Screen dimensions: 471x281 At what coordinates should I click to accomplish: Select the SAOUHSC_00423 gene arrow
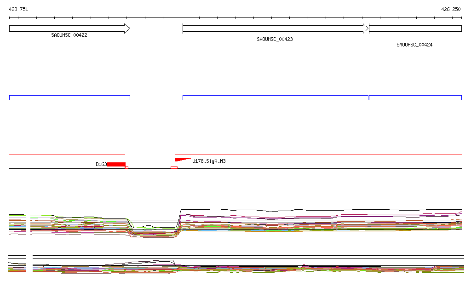click(x=275, y=29)
